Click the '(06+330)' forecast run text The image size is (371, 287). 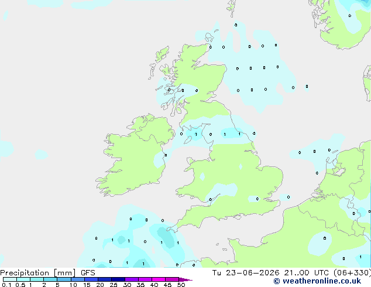click(352, 273)
